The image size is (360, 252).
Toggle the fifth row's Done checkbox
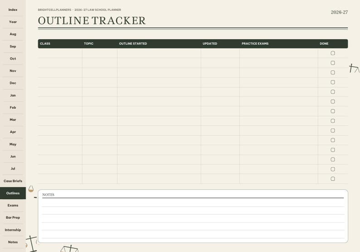point(333,92)
